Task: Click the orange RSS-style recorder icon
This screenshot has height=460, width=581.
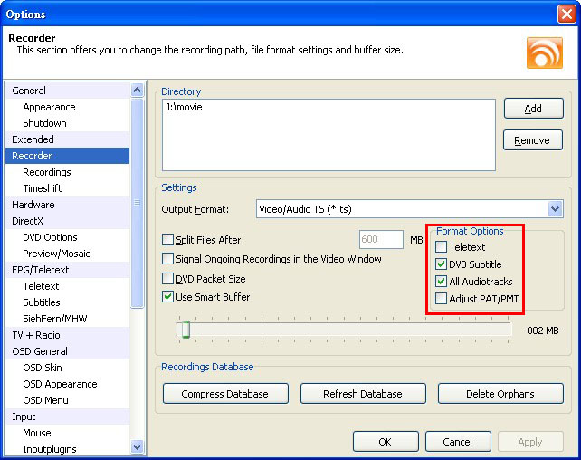Action: (545, 53)
